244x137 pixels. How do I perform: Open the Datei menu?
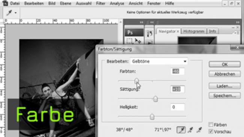(x=15, y=3)
